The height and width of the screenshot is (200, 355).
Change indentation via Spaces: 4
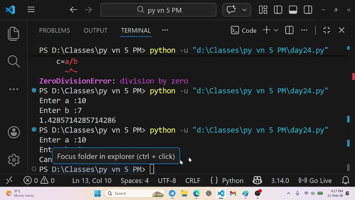point(135,181)
